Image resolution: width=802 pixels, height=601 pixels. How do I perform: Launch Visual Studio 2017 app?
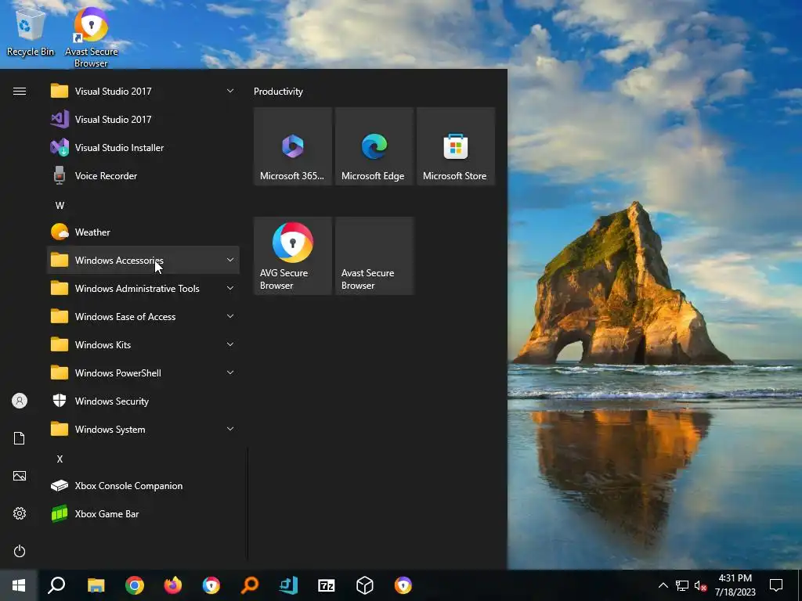point(143,120)
